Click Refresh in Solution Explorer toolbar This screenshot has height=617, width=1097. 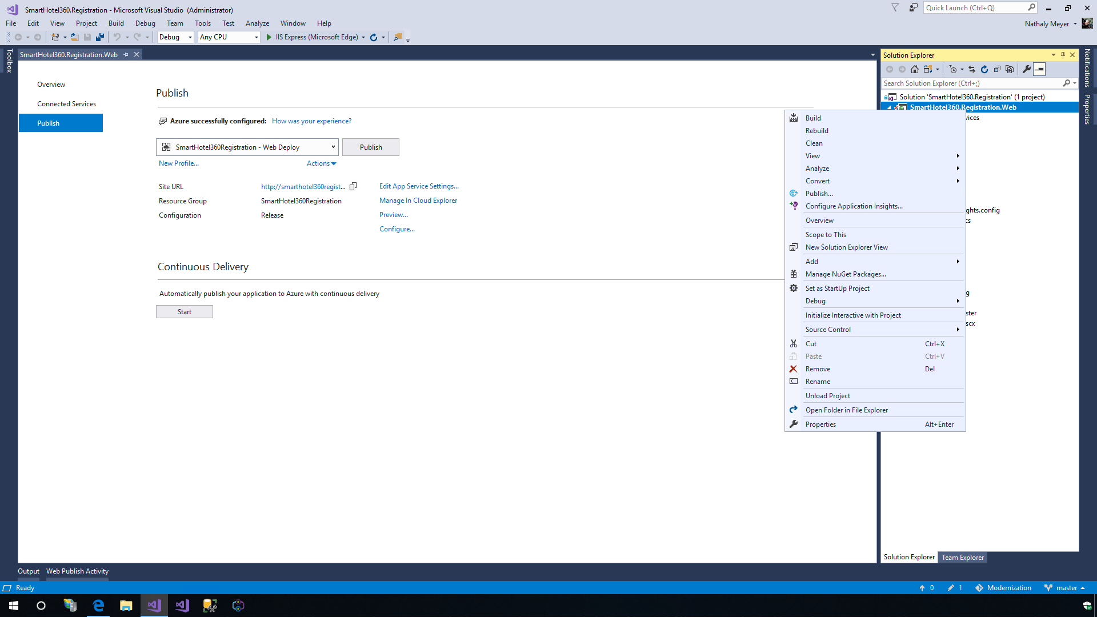pyautogui.click(x=984, y=69)
